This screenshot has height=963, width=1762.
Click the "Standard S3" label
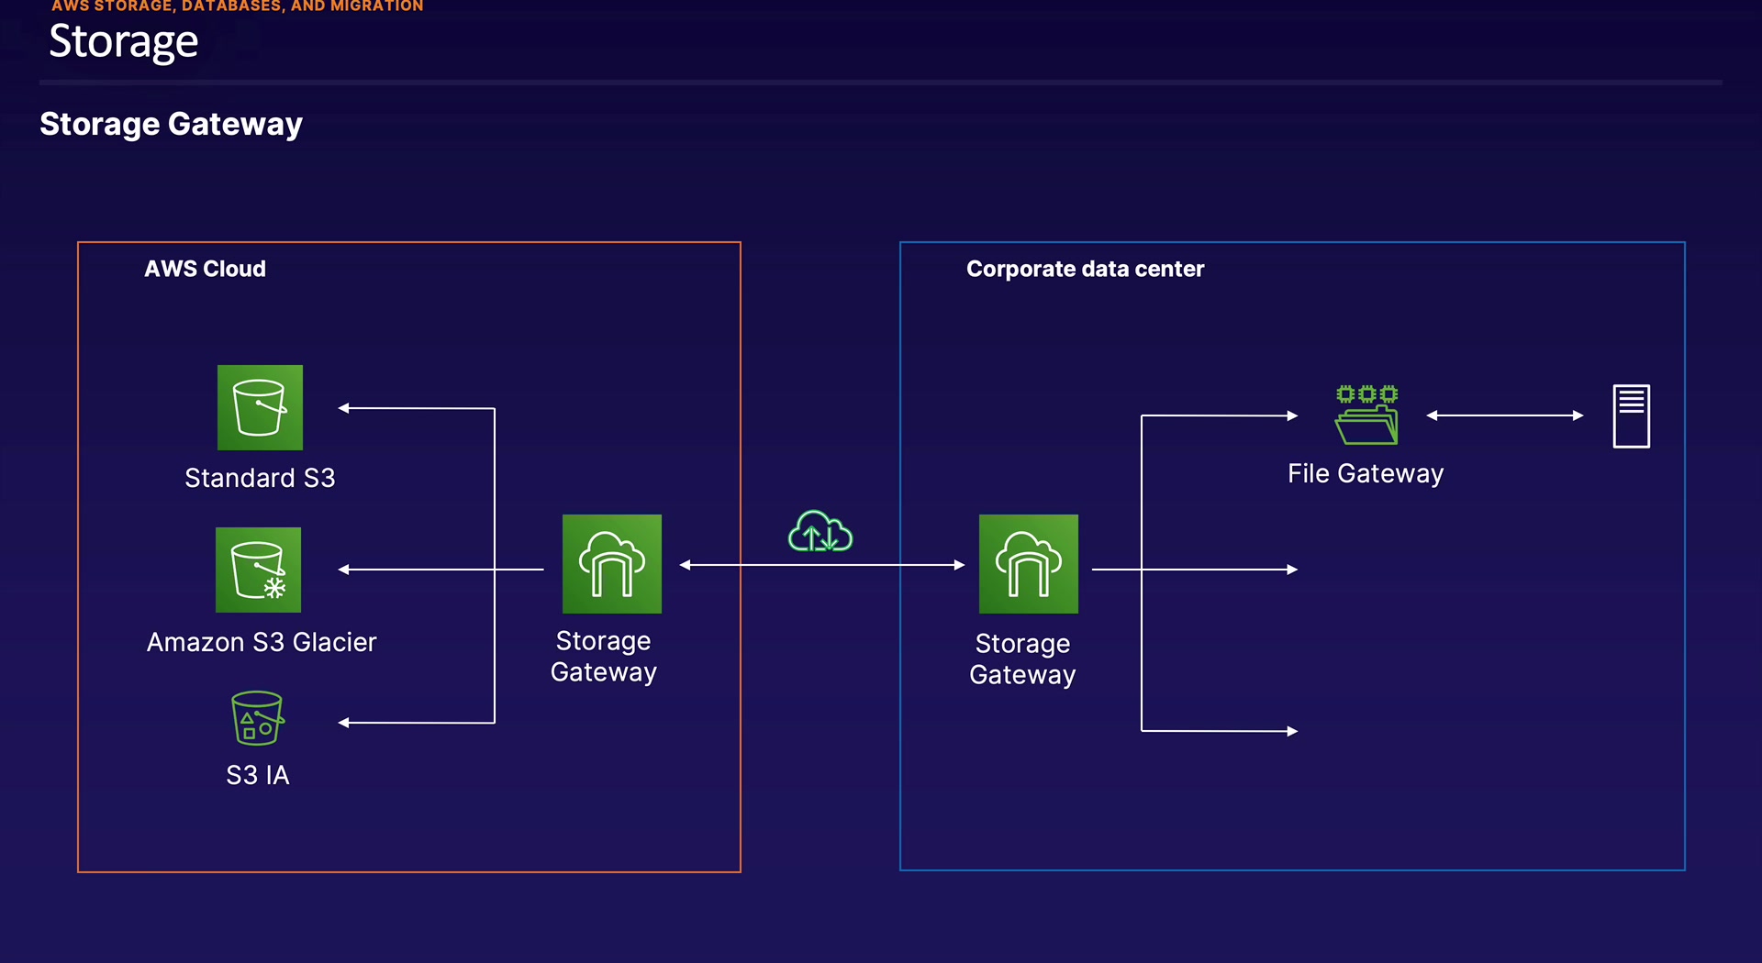click(260, 478)
